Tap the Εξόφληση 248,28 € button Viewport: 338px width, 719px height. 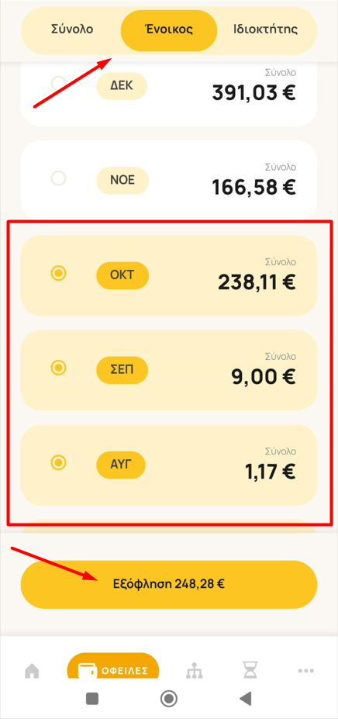pyautogui.click(x=169, y=584)
